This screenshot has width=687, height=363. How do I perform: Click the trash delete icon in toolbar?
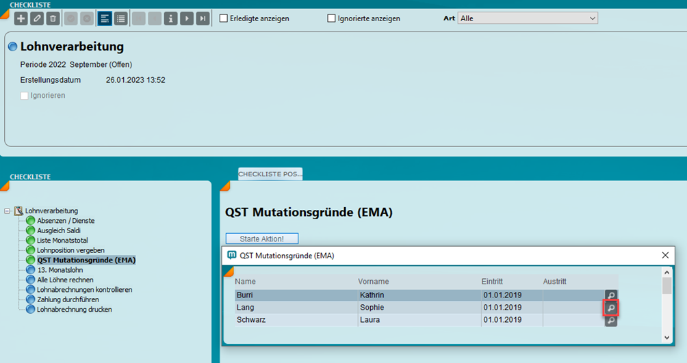(53, 18)
